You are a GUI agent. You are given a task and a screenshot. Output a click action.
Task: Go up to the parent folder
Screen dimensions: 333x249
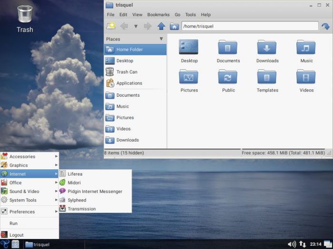pyautogui.click(x=161, y=26)
